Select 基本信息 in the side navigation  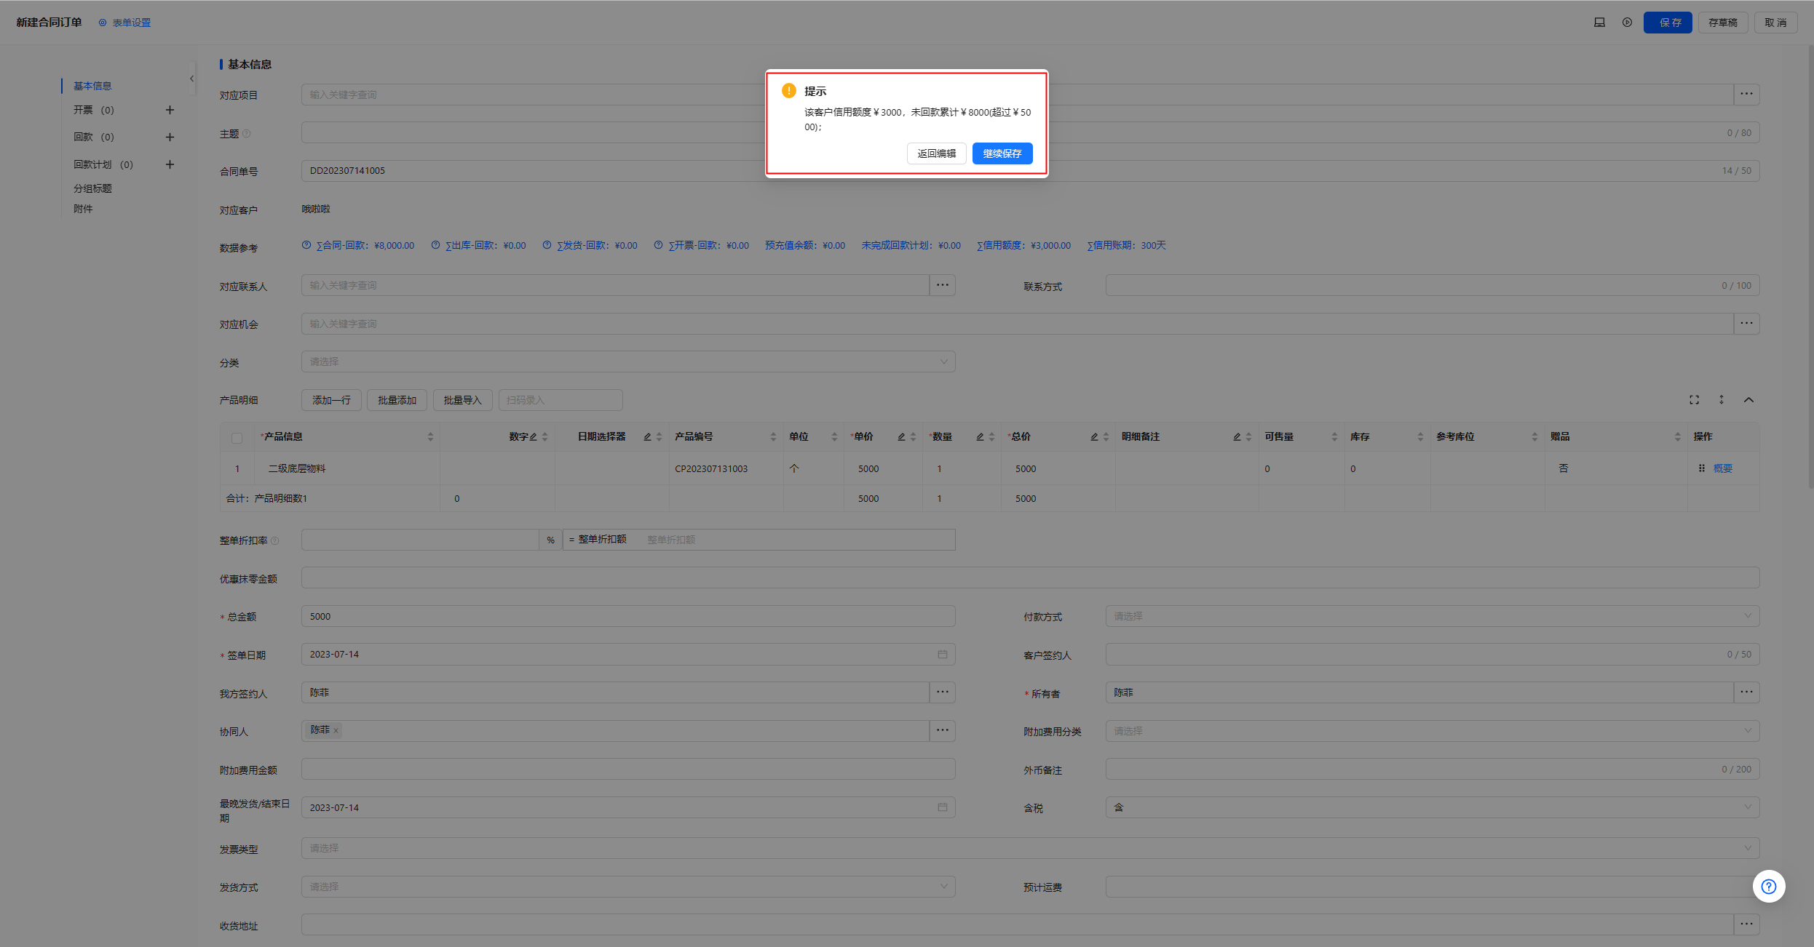pyautogui.click(x=92, y=86)
